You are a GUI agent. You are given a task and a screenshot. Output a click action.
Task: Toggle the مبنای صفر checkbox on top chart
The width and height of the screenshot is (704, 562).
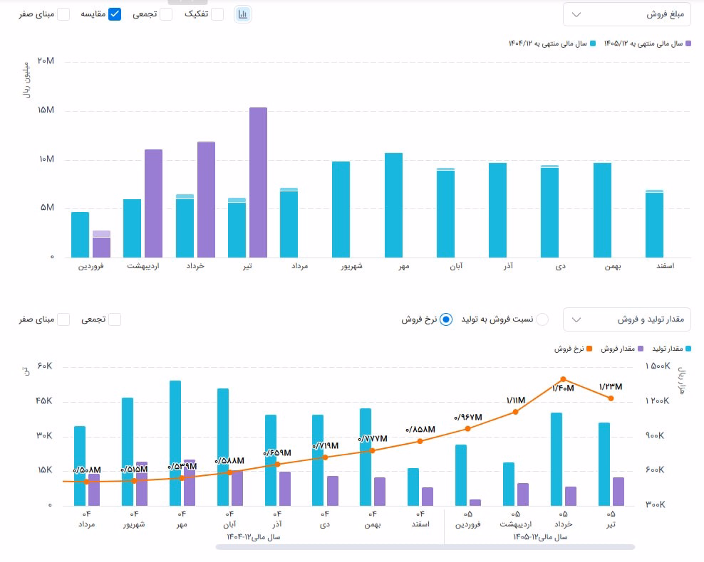pyautogui.click(x=63, y=14)
